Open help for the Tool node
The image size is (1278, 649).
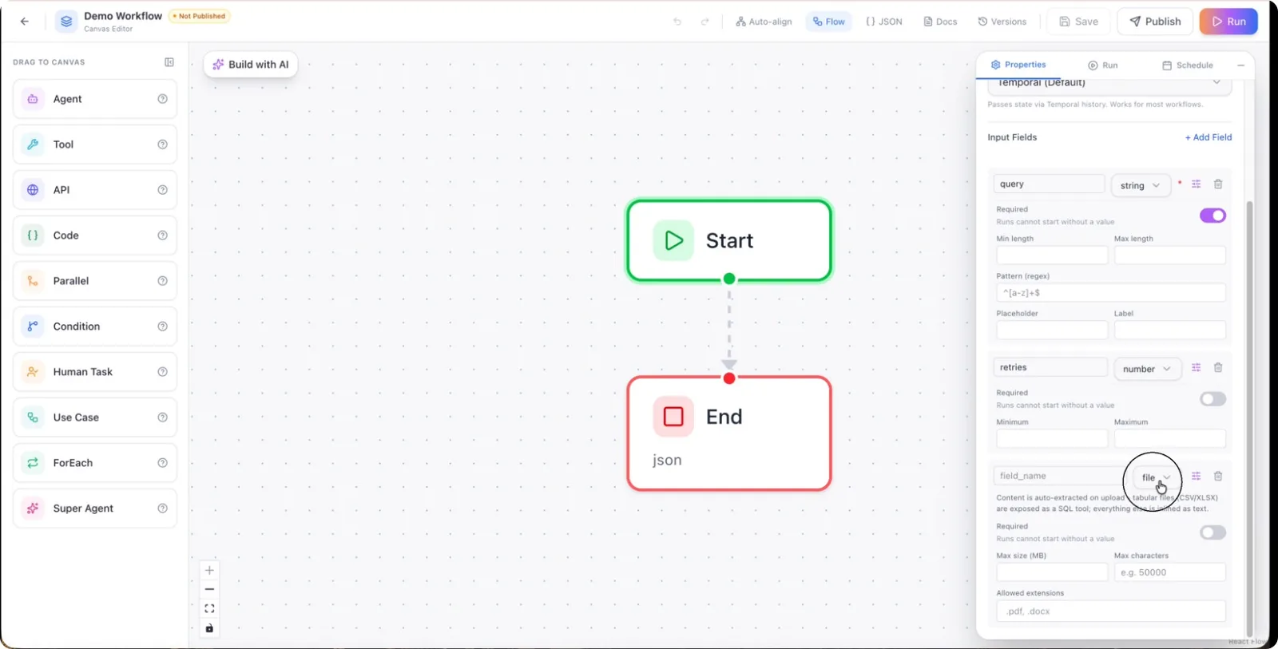pyautogui.click(x=163, y=144)
